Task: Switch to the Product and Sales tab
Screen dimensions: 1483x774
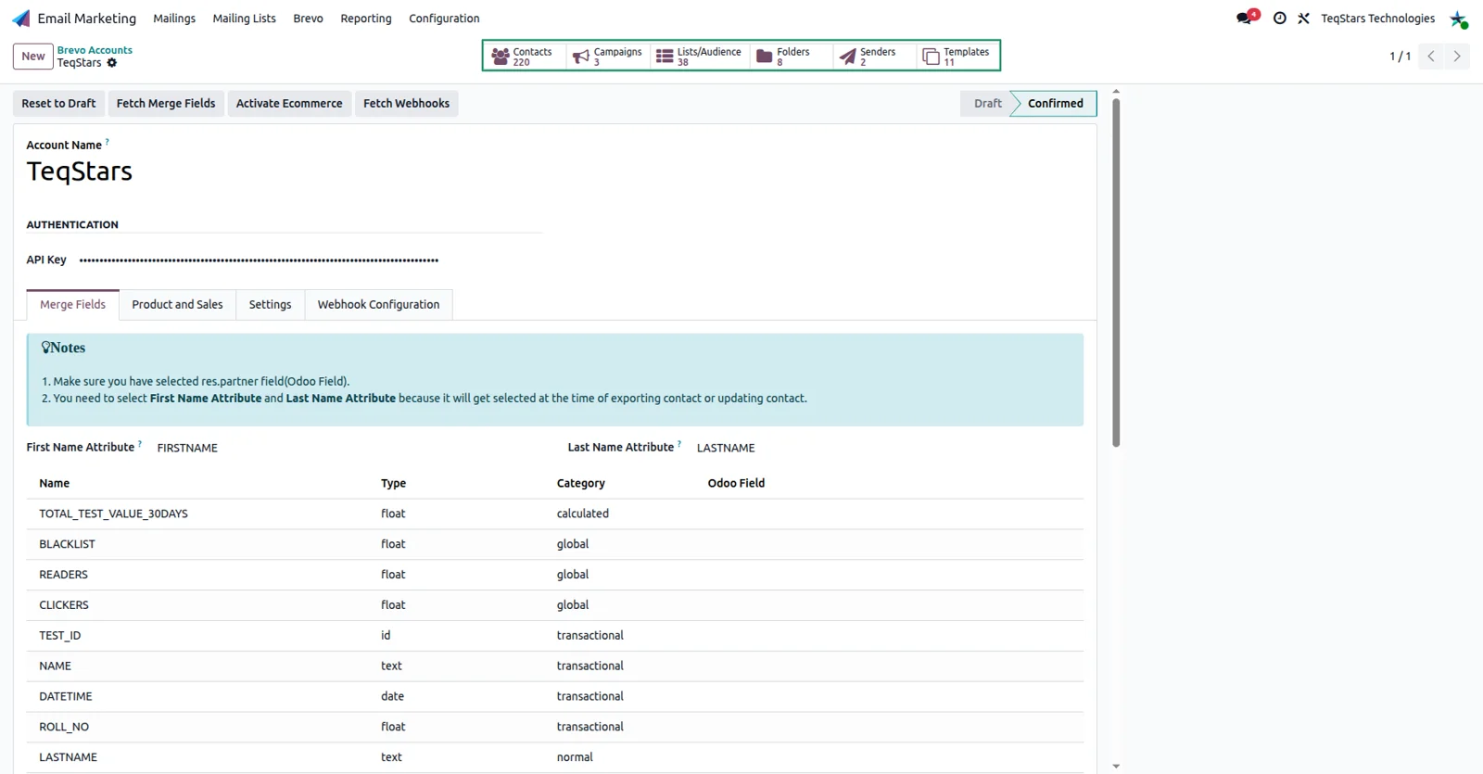Action: 177,305
